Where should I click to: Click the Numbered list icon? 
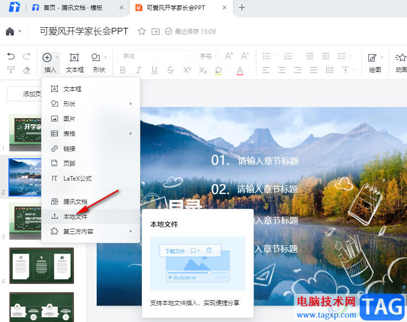coord(288,56)
